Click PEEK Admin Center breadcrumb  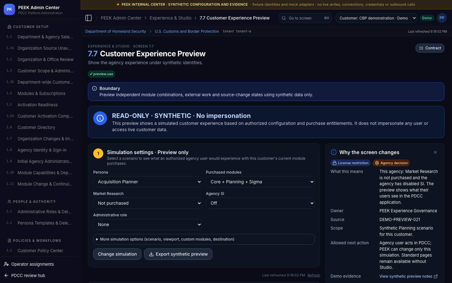121,18
